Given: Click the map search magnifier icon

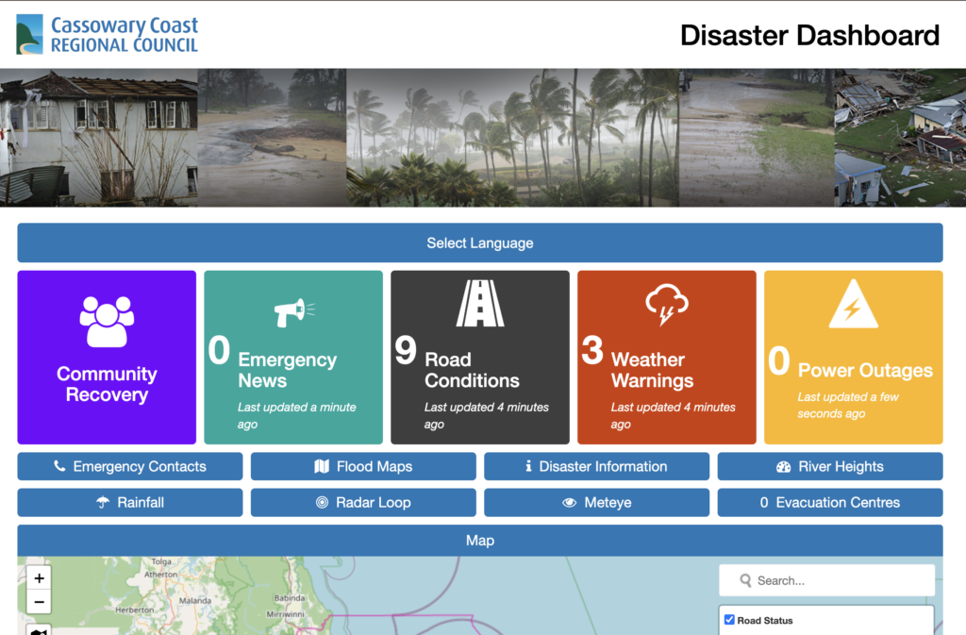Looking at the screenshot, I should pos(745,580).
